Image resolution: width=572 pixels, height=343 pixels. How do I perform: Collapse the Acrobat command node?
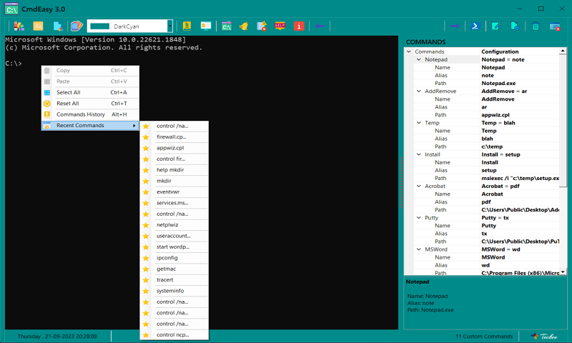click(x=419, y=186)
